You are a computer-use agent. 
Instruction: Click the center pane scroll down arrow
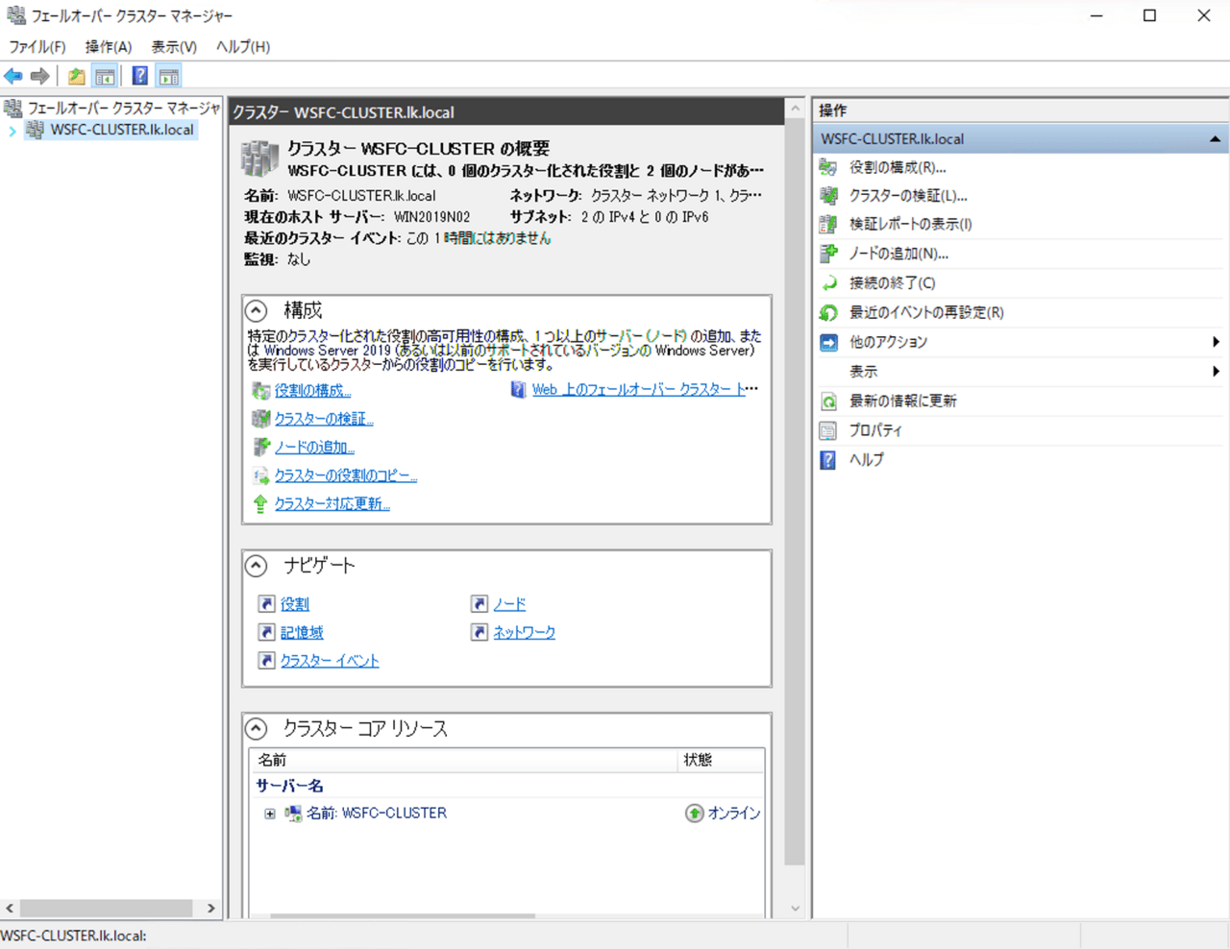(x=795, y=909)
